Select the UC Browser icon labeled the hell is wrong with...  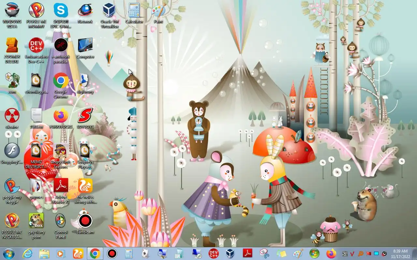coord(85,191)
